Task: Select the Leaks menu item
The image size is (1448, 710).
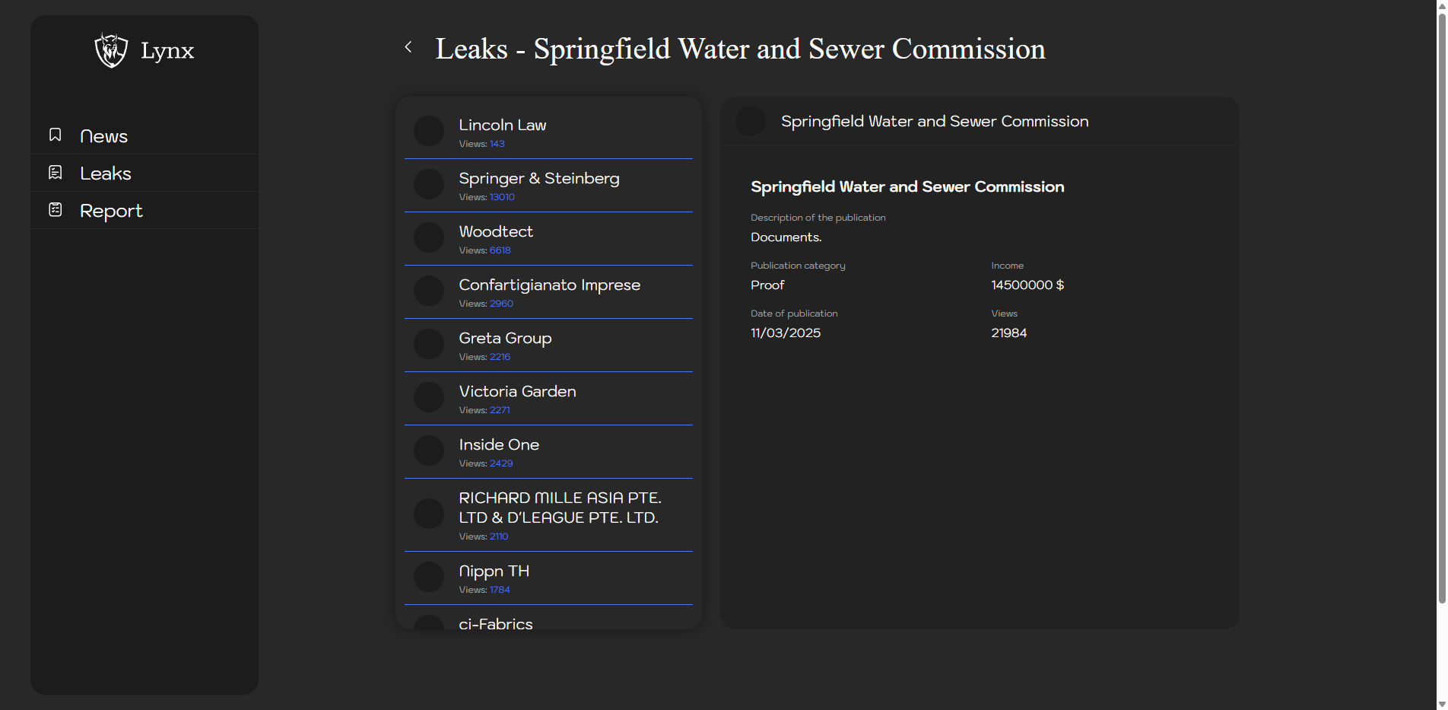Action: pyautogui.click(x=106, y=174)
